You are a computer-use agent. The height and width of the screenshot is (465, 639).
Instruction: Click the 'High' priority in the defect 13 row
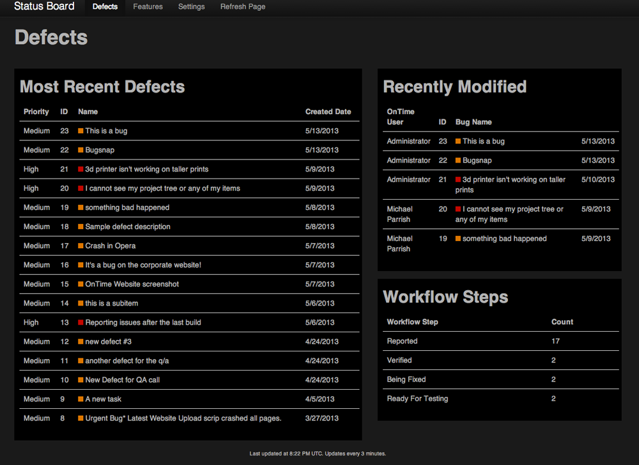pyautogui.click(x=31, y=322)
